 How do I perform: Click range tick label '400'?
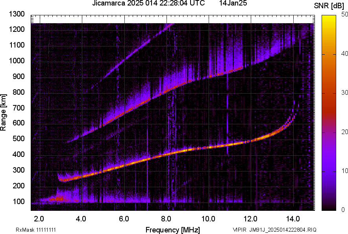(19, 154)
